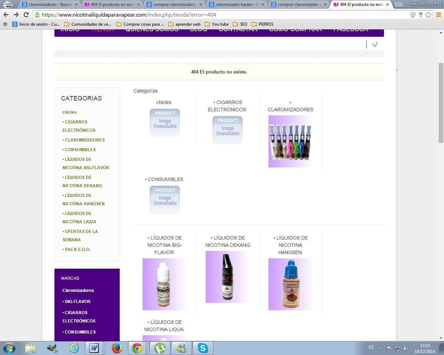Open Dekang liquid bottle image
The width and height of the screenshot is (444, 355).
click(227, 277)
